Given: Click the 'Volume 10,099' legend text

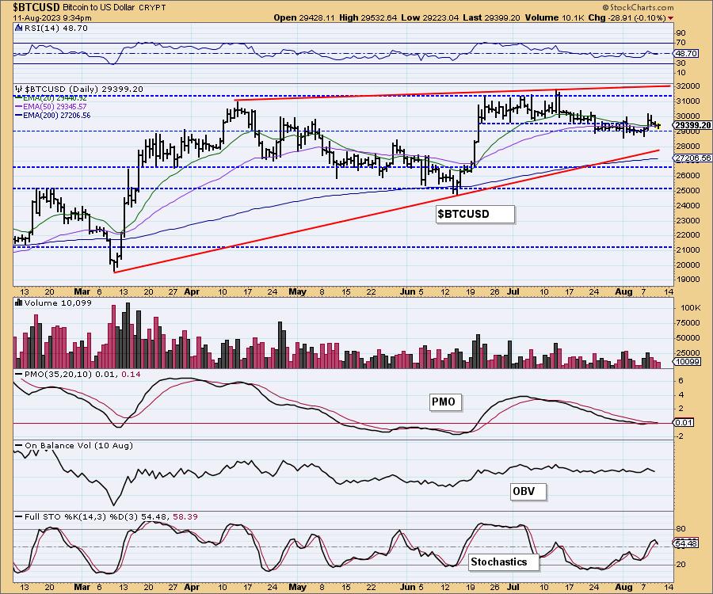Looking at the screenshot, I should (x=58, y=303).
